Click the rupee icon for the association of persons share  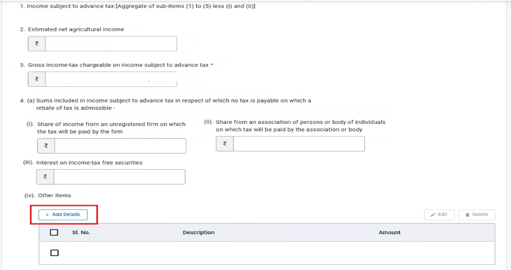(x=224, y=144)
